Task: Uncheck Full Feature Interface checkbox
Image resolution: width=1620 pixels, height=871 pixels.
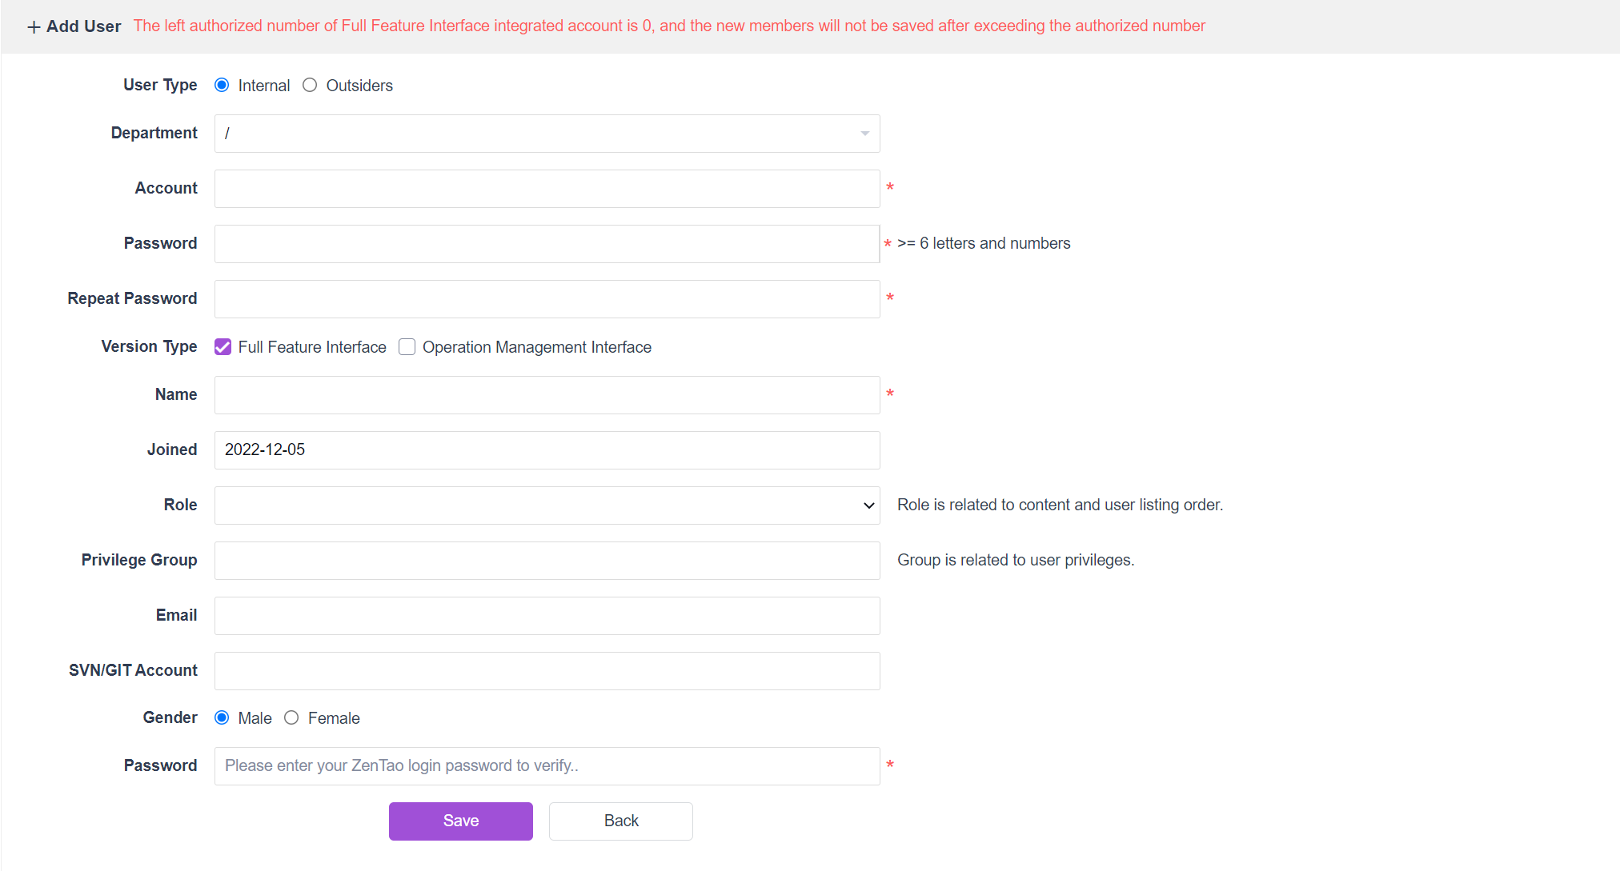Action: (x=223, y=347)
